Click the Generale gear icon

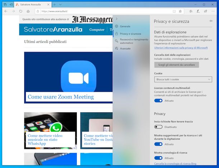point(116,26)
